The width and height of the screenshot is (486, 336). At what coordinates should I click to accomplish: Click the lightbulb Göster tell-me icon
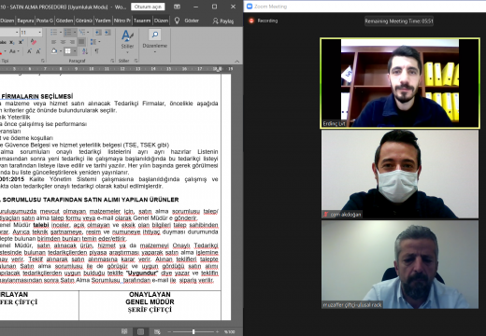[177, 21]
